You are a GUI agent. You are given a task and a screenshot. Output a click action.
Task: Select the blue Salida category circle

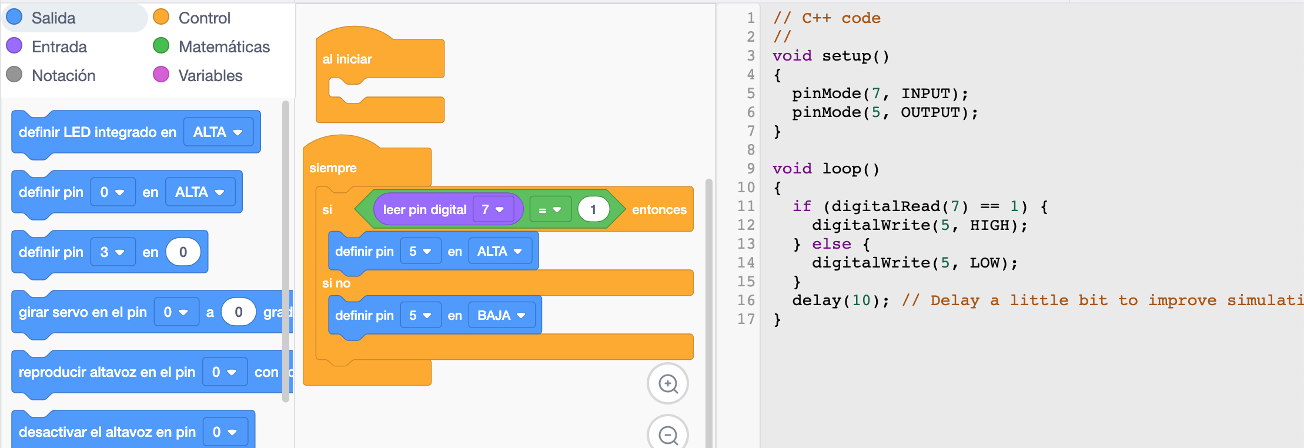pyautogui.click(x=14, y=18)
